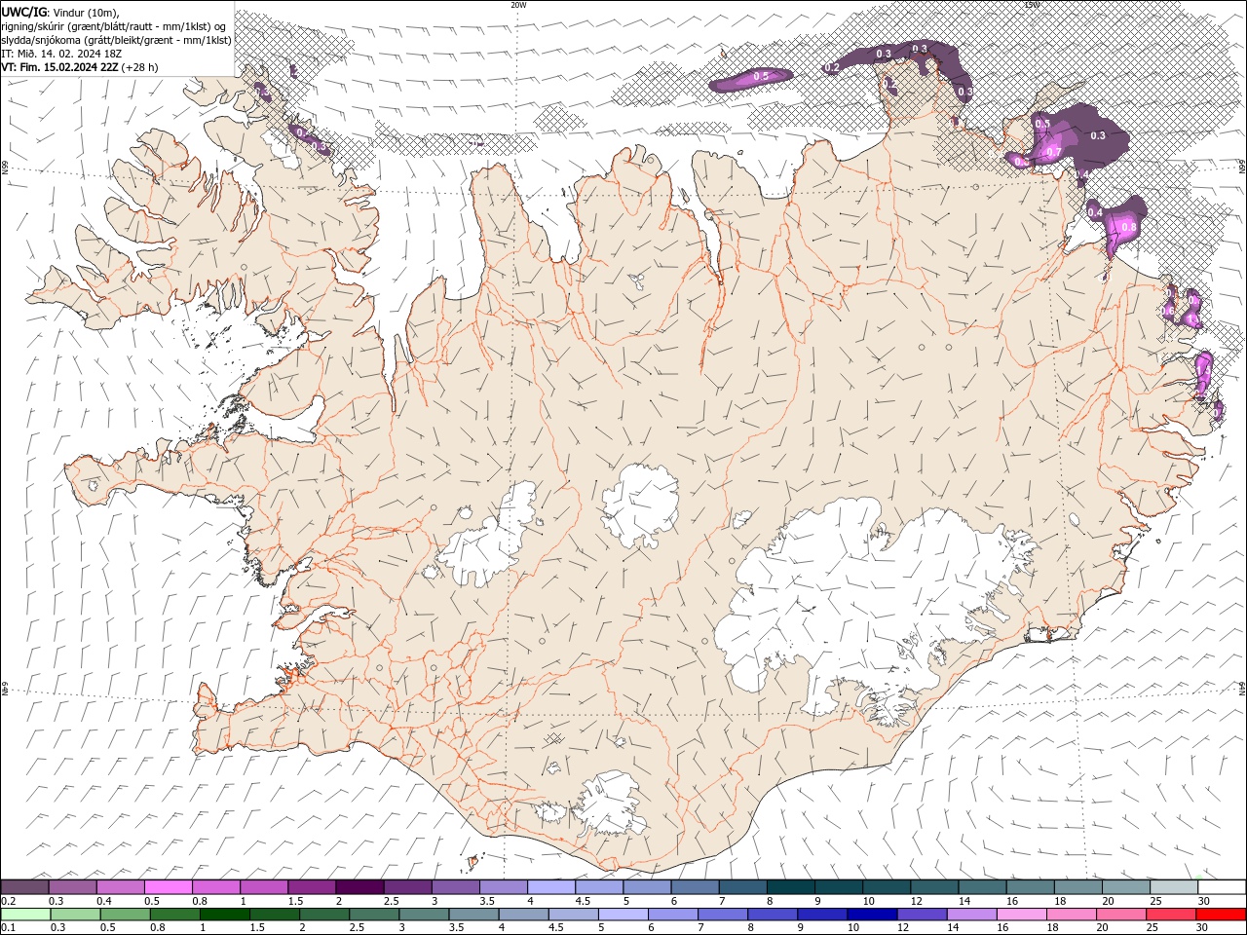The image size is (1247, 935).
Task: Click the '20' label in the lower legend row
Action: (x=1101, y=928)
